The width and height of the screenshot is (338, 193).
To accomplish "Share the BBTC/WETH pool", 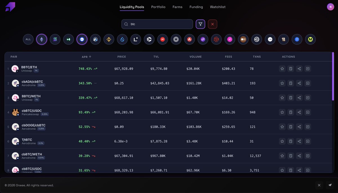I will click(299, 98).
